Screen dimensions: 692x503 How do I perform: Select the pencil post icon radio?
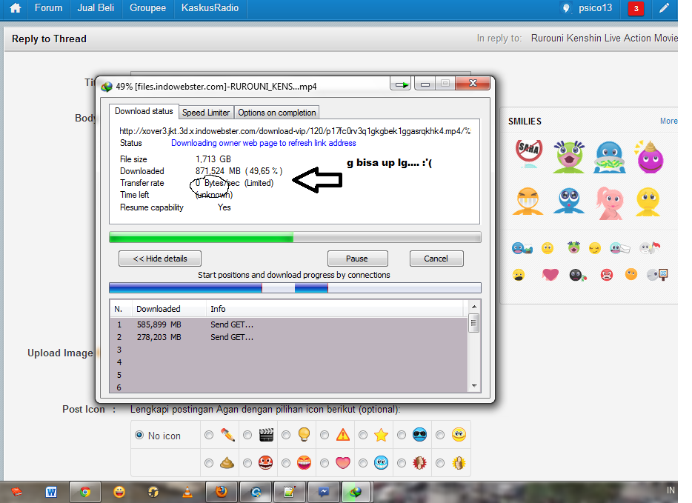coord(209,435)
